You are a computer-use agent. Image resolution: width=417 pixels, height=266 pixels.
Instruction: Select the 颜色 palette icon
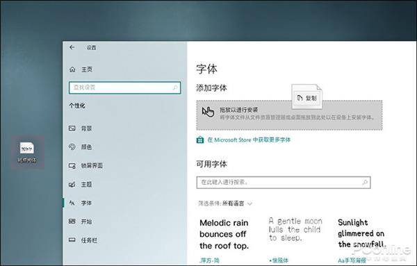(x=72, y=147)
